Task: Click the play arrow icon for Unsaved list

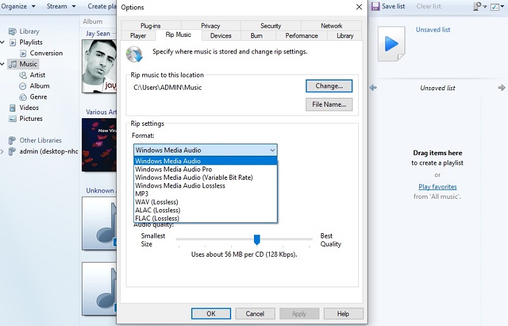Action: [391, 44]
